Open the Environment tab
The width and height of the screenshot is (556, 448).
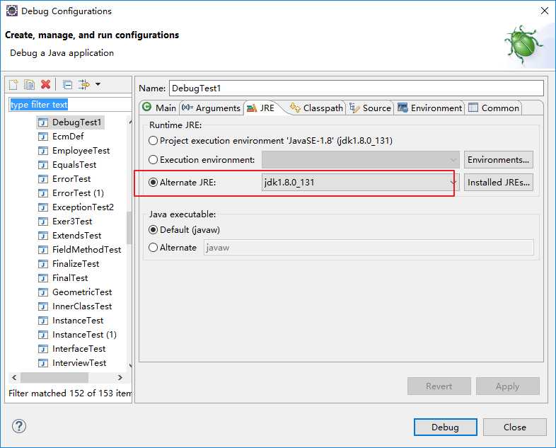[x=429, y=108]
